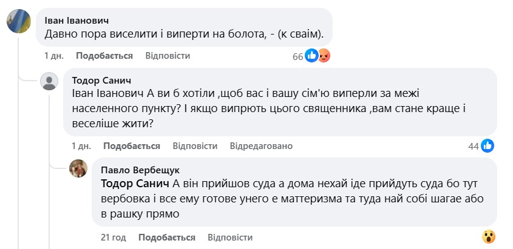The height and width of the screenshot is (249, 513).
Task: Open like reaction icon on Тодор Санич's reply
Action: [x=488, y=146]
